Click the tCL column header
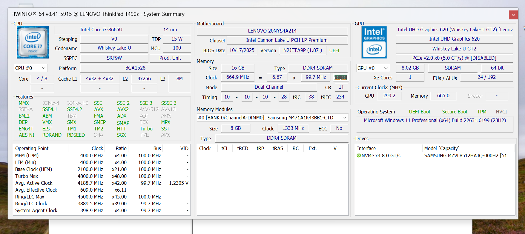 [x=225, y=148]
